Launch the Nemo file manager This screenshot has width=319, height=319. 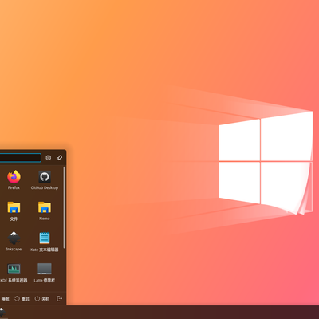point(45,211)
